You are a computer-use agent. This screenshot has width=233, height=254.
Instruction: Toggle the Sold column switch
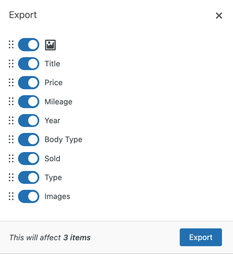(x=29, y=158)
